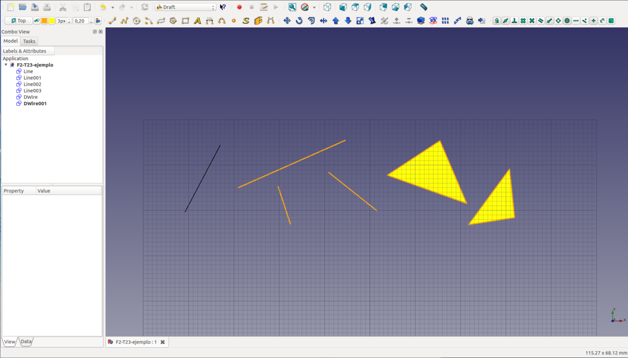Open the measure distance ruler tool
This screenshot has height=358, width=628.
pyautogui.click(x=424, y=7)
